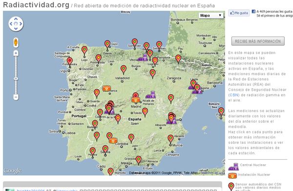293x191 pixels.
Task: Click the orange nuclear installation icon near Córdoba
Action: (x=113, y=140)
